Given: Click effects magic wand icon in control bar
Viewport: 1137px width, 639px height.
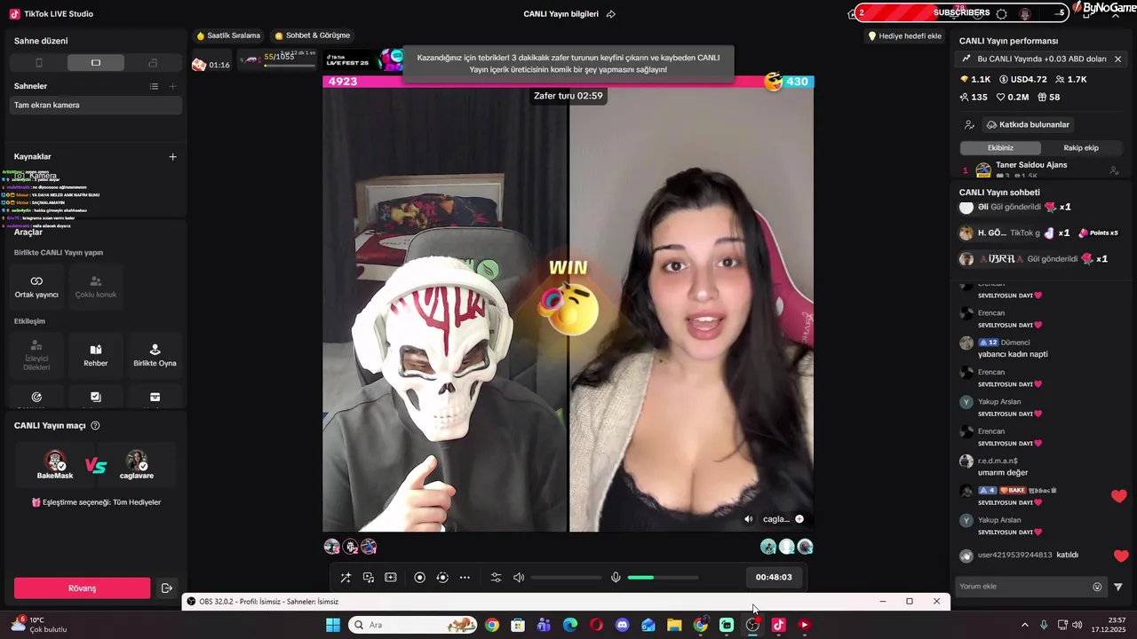Looking at the screenshot, I should [x=346, y=578].
